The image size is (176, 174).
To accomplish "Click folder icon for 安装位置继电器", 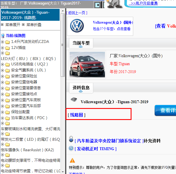I will click(7, 82).
